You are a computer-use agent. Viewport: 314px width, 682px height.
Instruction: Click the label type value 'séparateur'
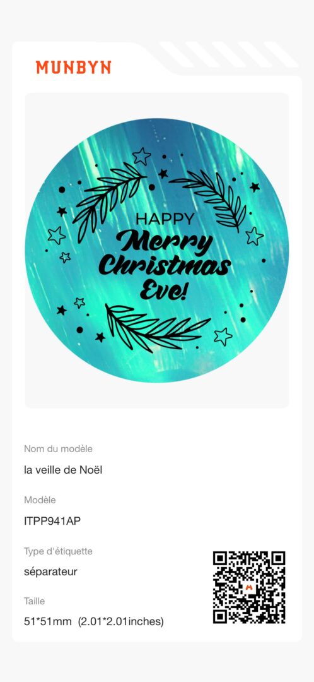pyautogui.click(x=50, y=572)
